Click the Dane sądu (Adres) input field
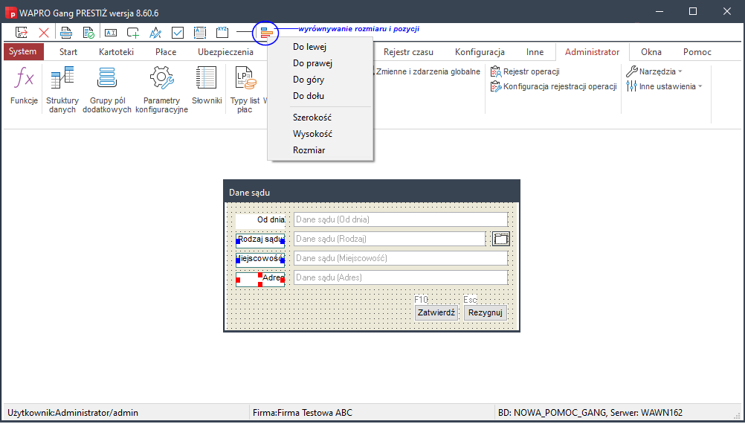Image resolution: width=745 pixels, height=424 pixels. click(400, 277)
